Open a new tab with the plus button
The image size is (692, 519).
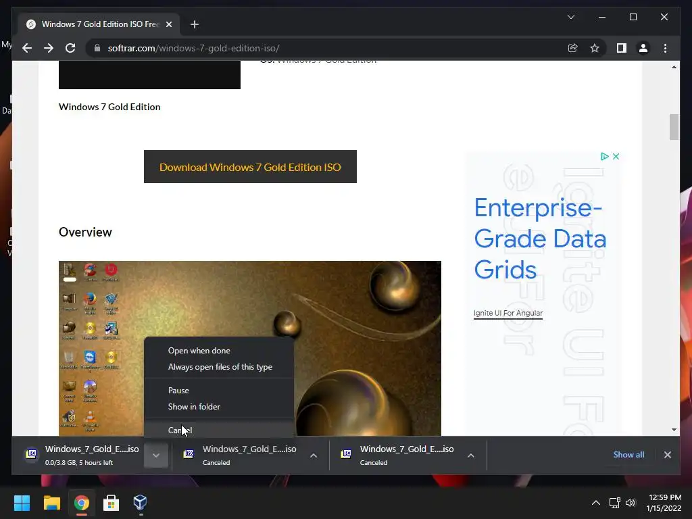click(195, 24)
